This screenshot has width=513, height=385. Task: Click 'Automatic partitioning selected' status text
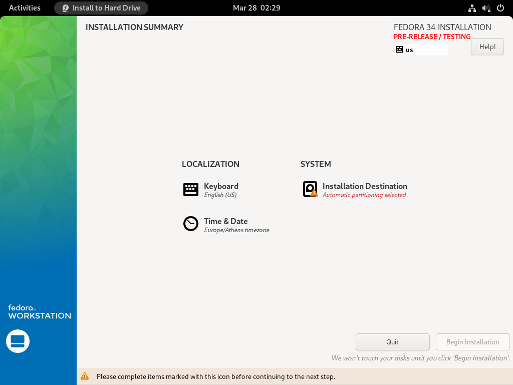pyautogui.click(x=364, y=195)
